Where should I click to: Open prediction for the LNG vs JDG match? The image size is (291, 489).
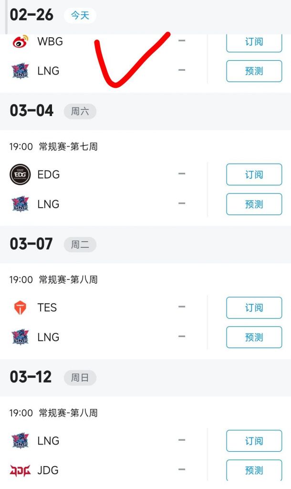point(254,470)
